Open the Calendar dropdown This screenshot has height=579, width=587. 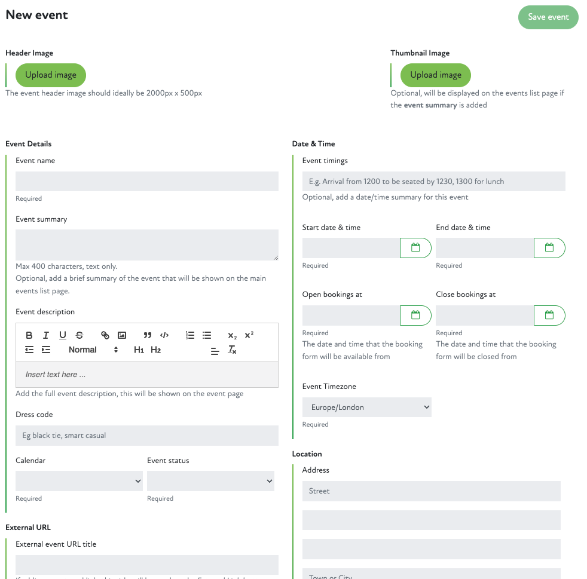point(79,481)
